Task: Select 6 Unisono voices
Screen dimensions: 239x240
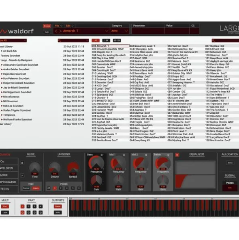Action: point(79,188)
